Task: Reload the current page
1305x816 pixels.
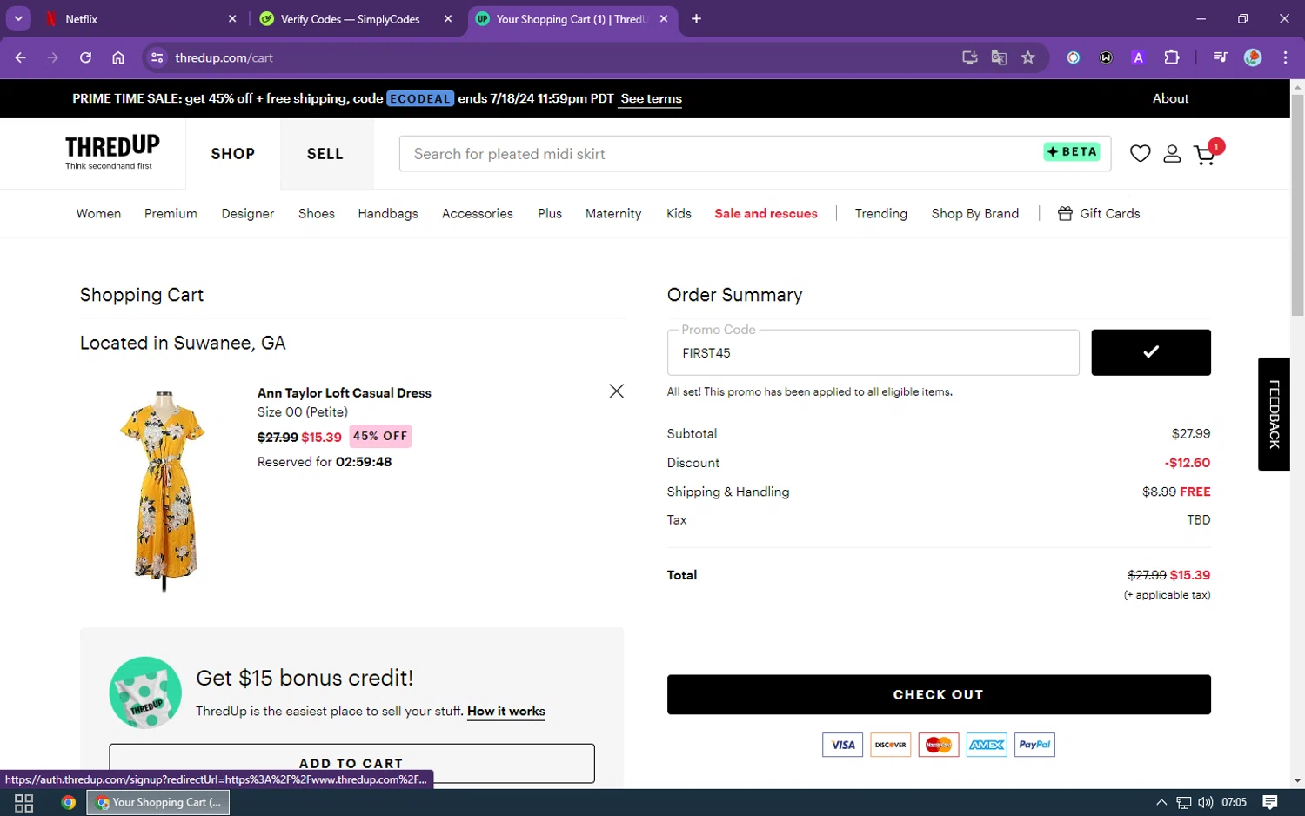Action: [x=85, y=57]
